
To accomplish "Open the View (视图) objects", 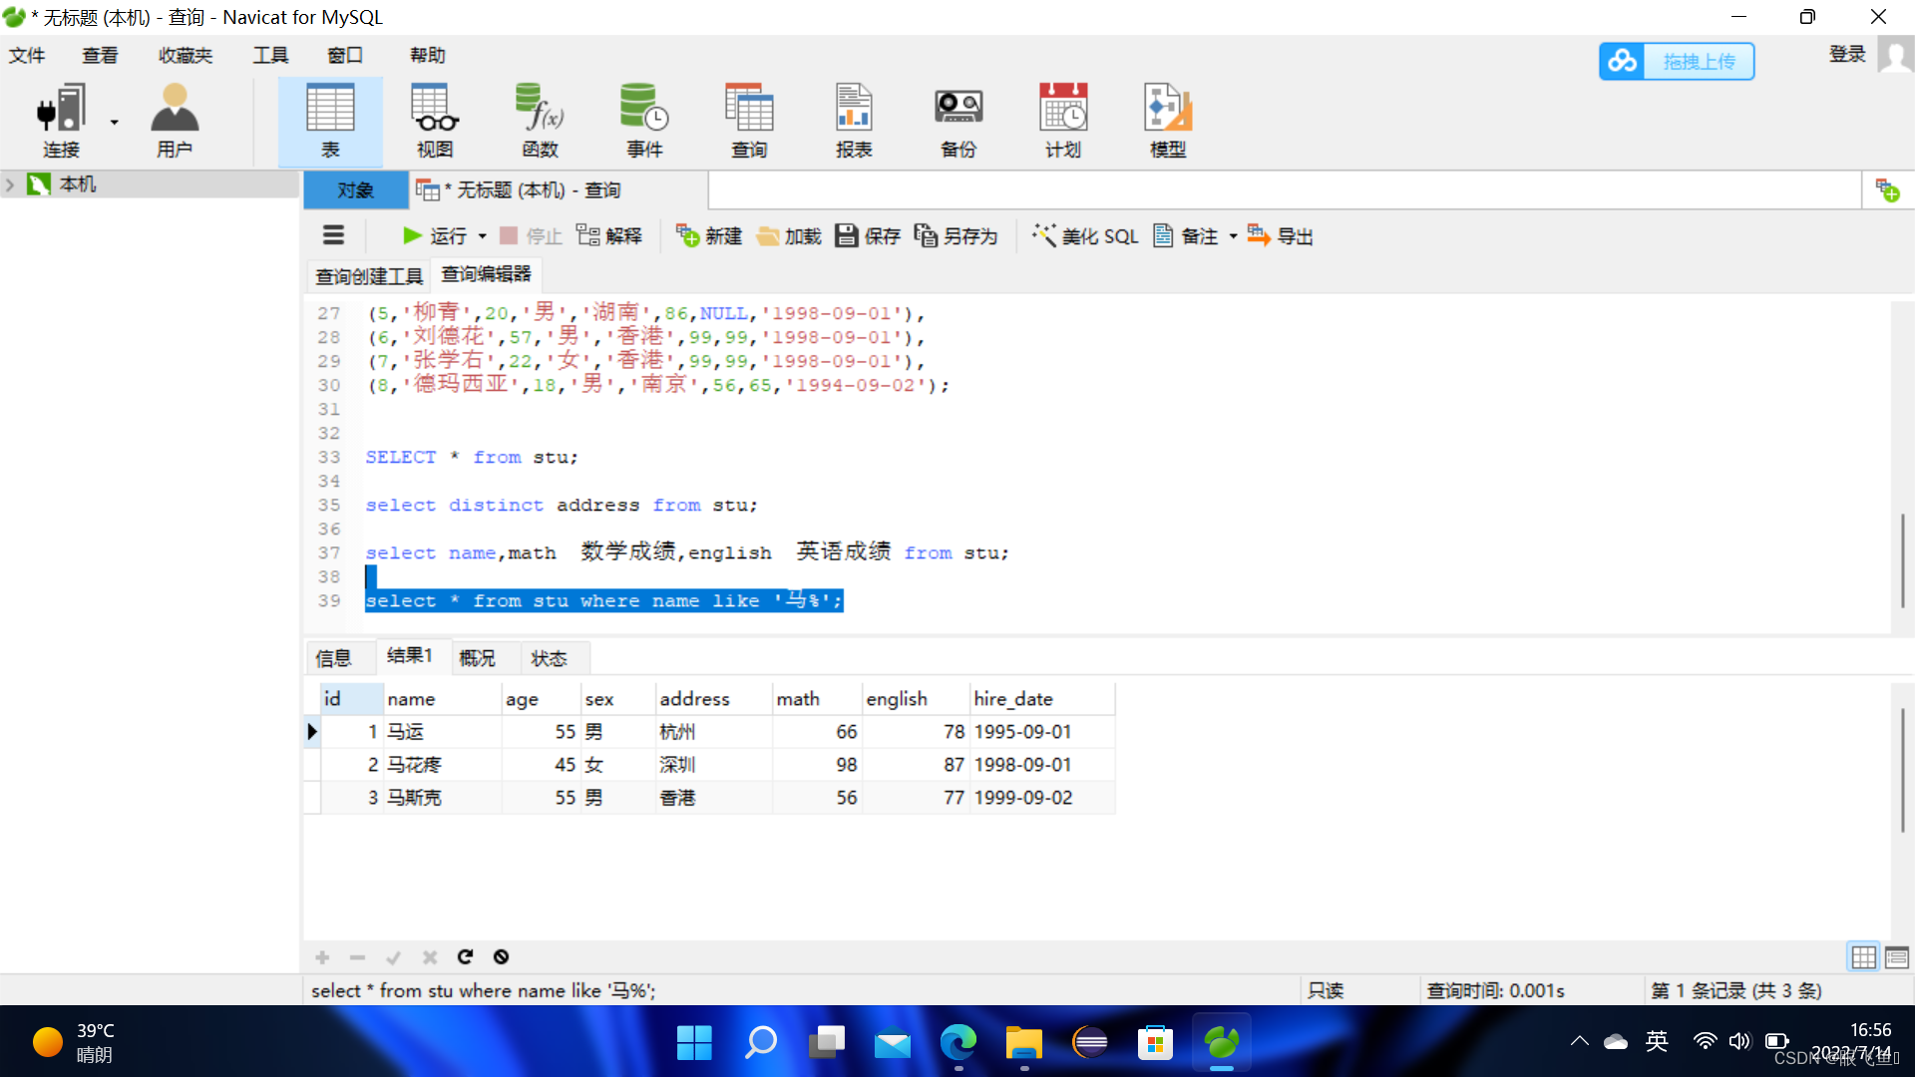I will point(435,122).
